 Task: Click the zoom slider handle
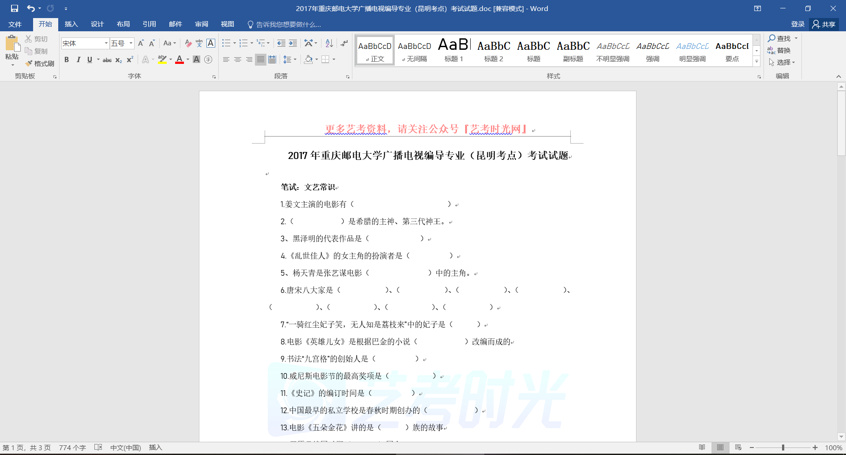783,448
